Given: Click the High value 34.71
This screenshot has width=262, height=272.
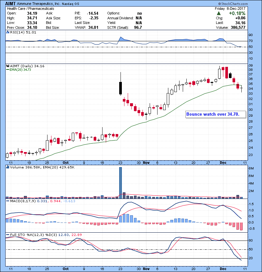Looking at the screenshot, I should (x=32, y=18).
